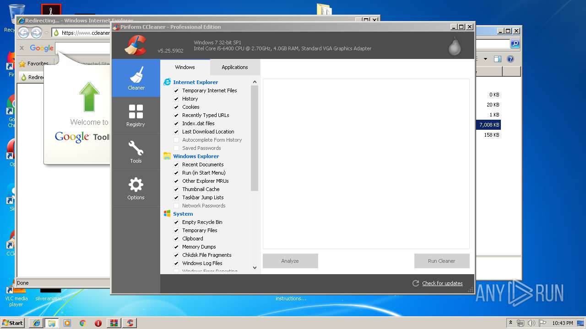Toggle Memory Dumps checkbox
Screen dimensions: 586x329
[176, 247]
